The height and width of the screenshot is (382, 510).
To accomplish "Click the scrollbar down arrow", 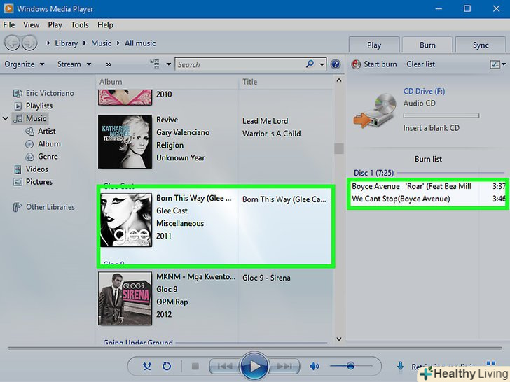I will [x=339, y=339].
